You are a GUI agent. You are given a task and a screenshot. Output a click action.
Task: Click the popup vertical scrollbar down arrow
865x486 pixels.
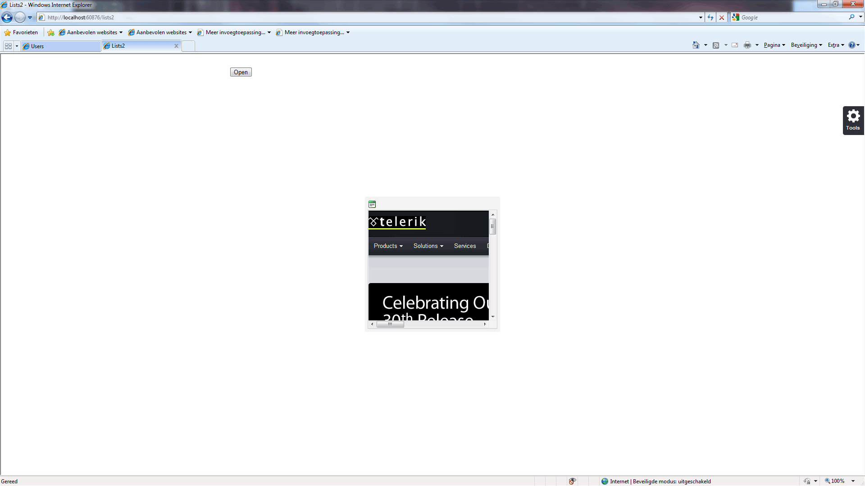[493, 317]
